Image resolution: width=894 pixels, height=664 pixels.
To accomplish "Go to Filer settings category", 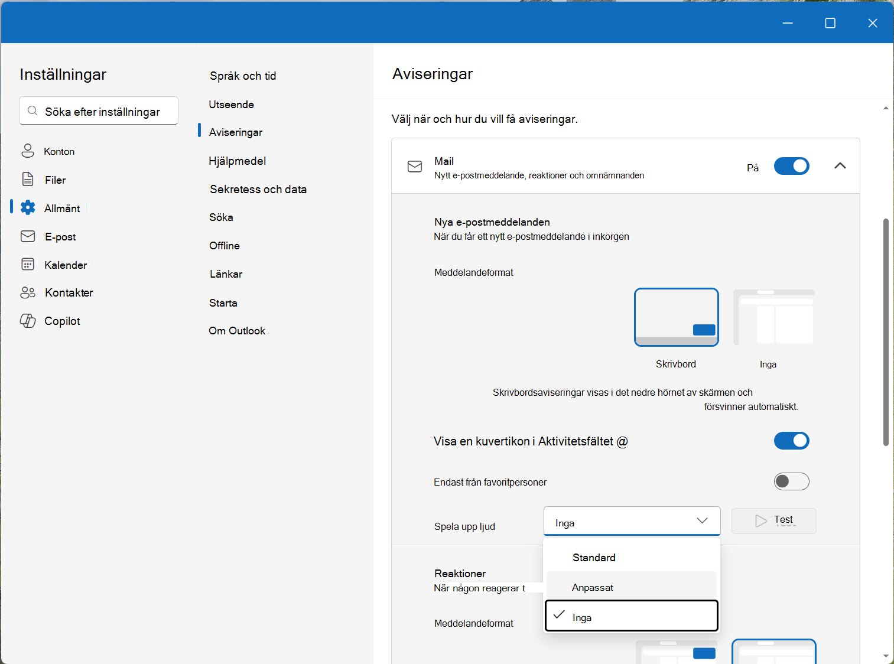I will pos(55,180).
